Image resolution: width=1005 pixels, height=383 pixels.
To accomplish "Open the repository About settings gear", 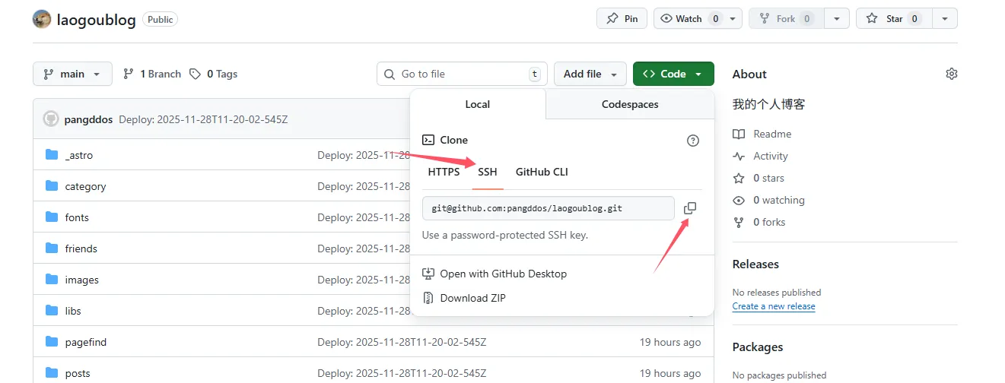I will [x=951, y=74].
